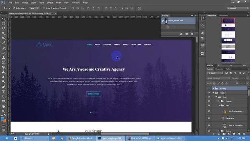Collapse the Header layer group
250x141 pixels.
click(213, 93)
